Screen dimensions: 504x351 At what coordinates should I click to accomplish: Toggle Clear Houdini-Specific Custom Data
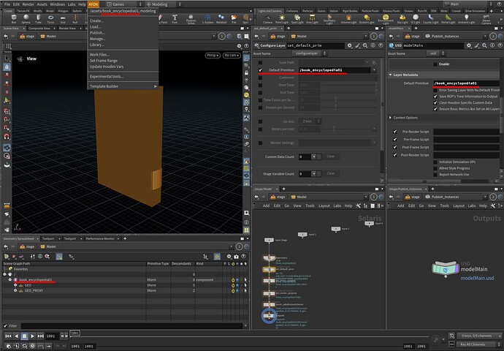tap(435, 102)
